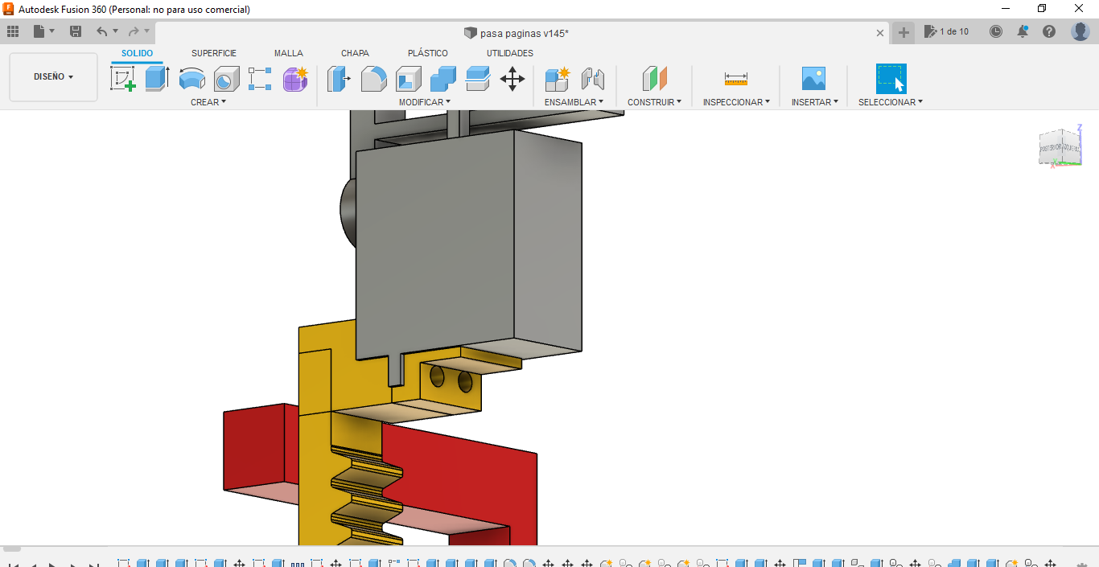This screenshot has width=1099, height=567.
Task: Activate the Press Pull modify tool
Action: point(339,78)
